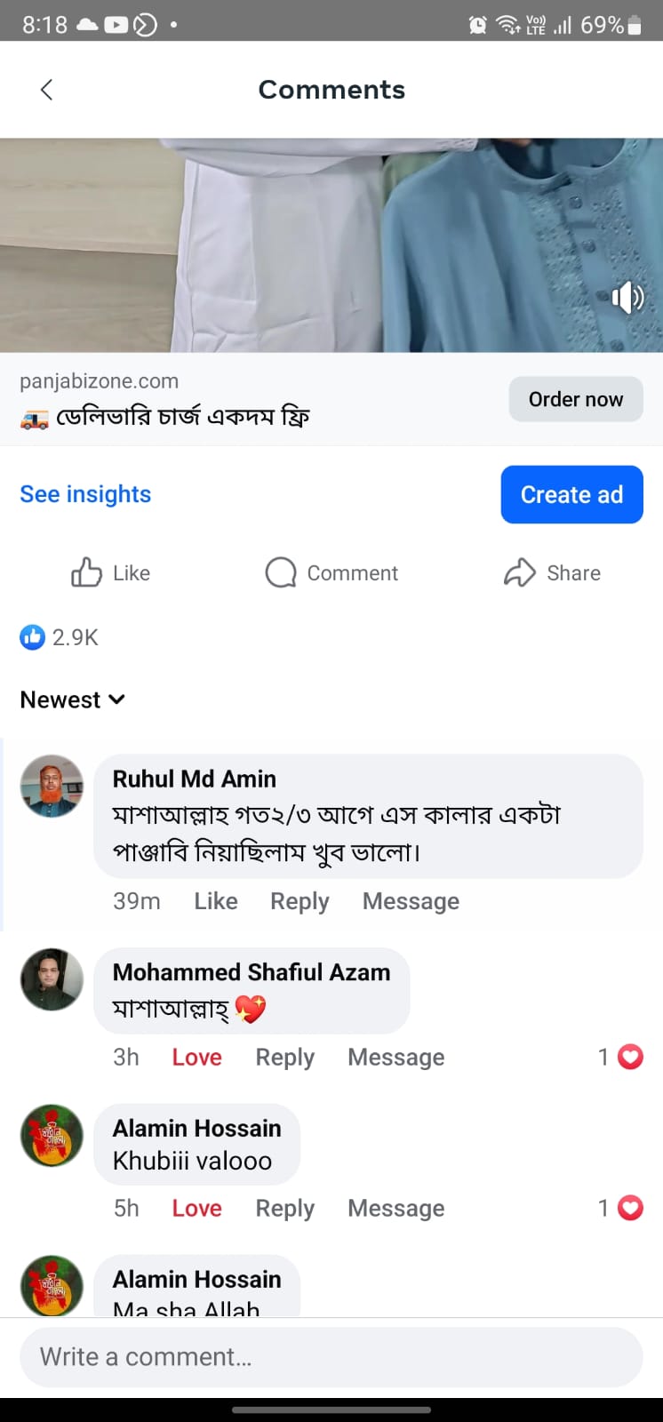This screenshot has height=1422, width=663.
Task: Unlike Mohammed Shafiul Azam's comment via Love label
Action: tap(196, 1057)
